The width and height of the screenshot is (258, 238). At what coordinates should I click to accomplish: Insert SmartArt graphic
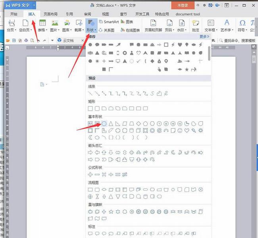[x=109, y=22]
